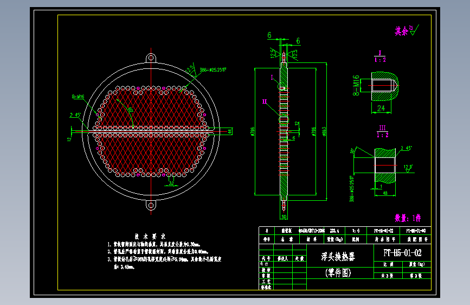Select the '24' depth dimension in detail I
Viewport: 470px width, 305px height.
click(x=381, y=108)
